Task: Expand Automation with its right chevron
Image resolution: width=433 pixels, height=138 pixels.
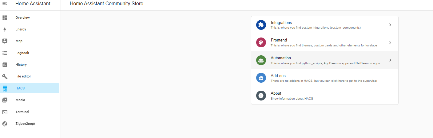Action: (x=390, y=60)
